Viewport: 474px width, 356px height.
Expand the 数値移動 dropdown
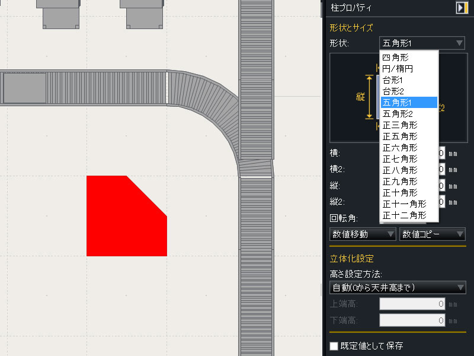(362, 234)
